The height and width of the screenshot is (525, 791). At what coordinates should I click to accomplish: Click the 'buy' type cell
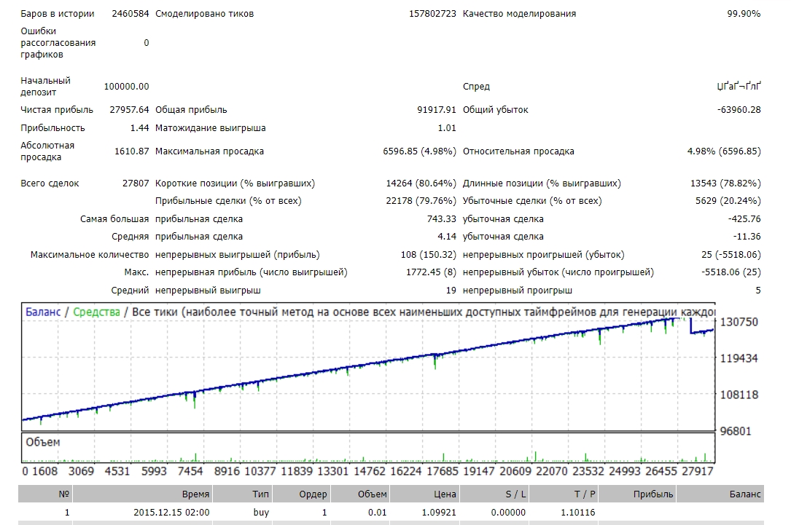[x=261, y=513]
